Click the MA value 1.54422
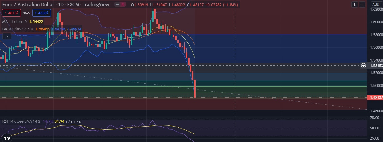Viewport: 383px width, 142px height. click(36, 22)
